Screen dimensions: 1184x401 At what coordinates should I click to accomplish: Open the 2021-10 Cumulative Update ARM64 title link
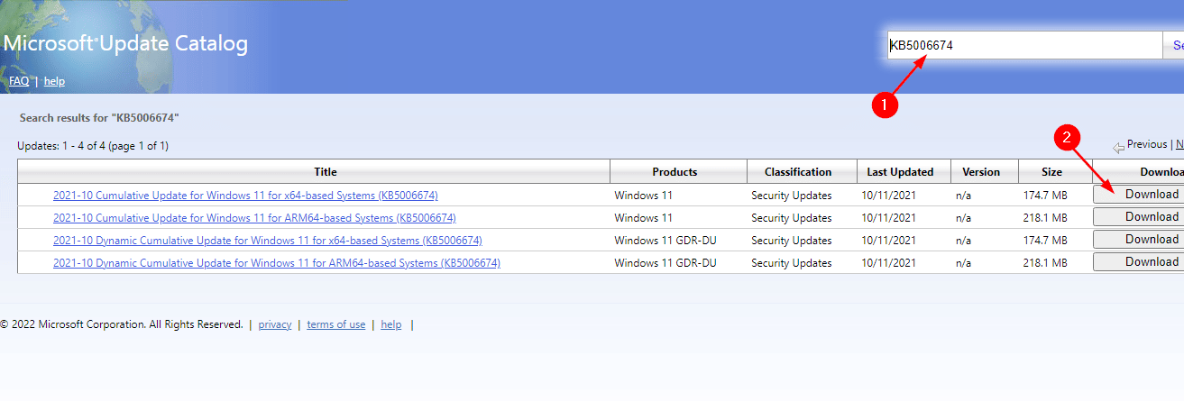click(x=254, y=218)
